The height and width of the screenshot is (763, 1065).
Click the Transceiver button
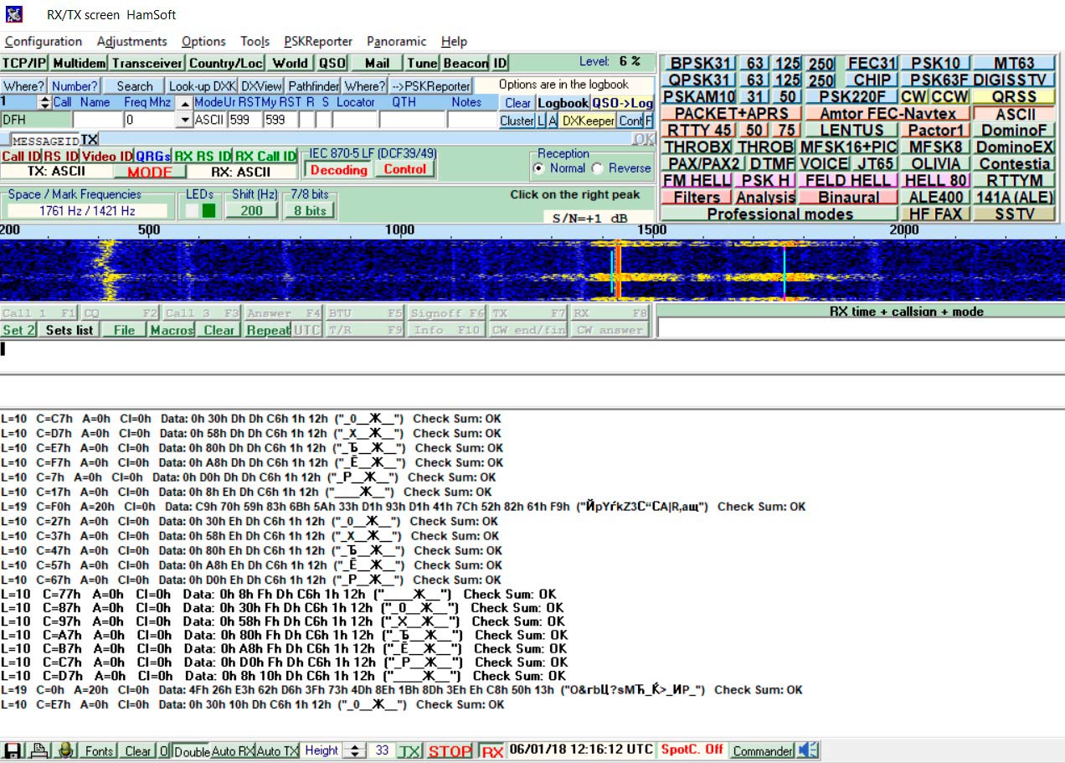point(147,63)
